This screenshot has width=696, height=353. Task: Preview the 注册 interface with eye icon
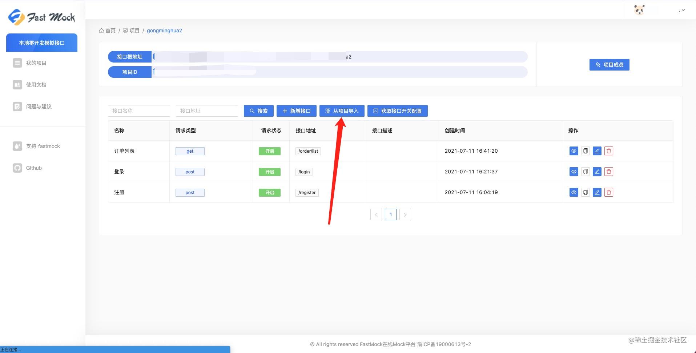click(x=574, y=192)
